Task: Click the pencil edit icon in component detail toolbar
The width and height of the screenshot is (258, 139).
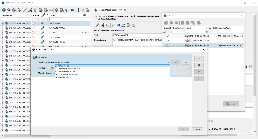Action: click(x=97, y=25)
